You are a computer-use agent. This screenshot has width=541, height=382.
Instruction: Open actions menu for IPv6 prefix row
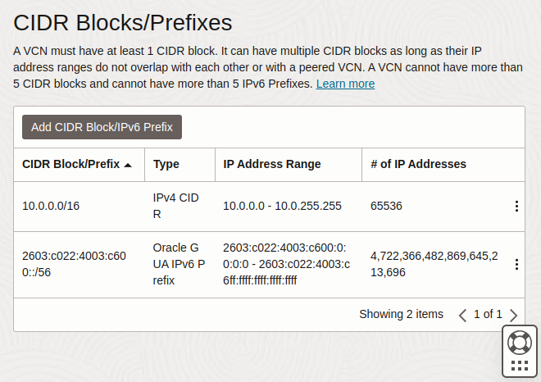(516, 264)
